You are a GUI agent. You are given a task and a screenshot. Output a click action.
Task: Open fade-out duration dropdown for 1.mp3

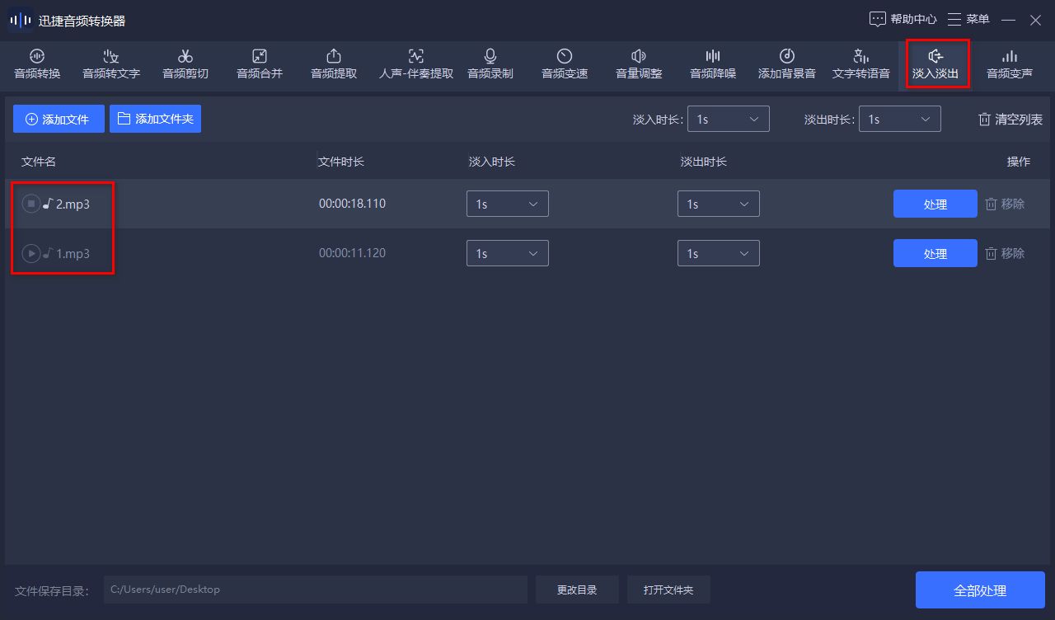pyautogui.click(x=719, y=253)
